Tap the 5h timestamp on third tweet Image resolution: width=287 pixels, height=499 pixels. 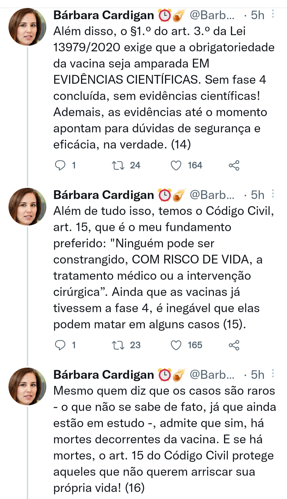(x=258, y=375)
